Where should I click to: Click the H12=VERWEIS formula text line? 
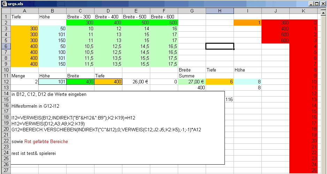[48, 124]
